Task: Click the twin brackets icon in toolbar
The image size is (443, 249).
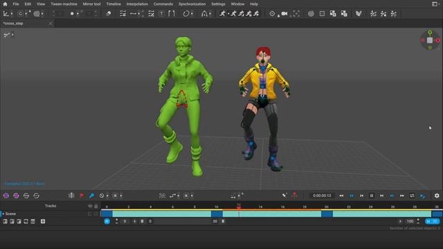Action: [x=172, y=14]
